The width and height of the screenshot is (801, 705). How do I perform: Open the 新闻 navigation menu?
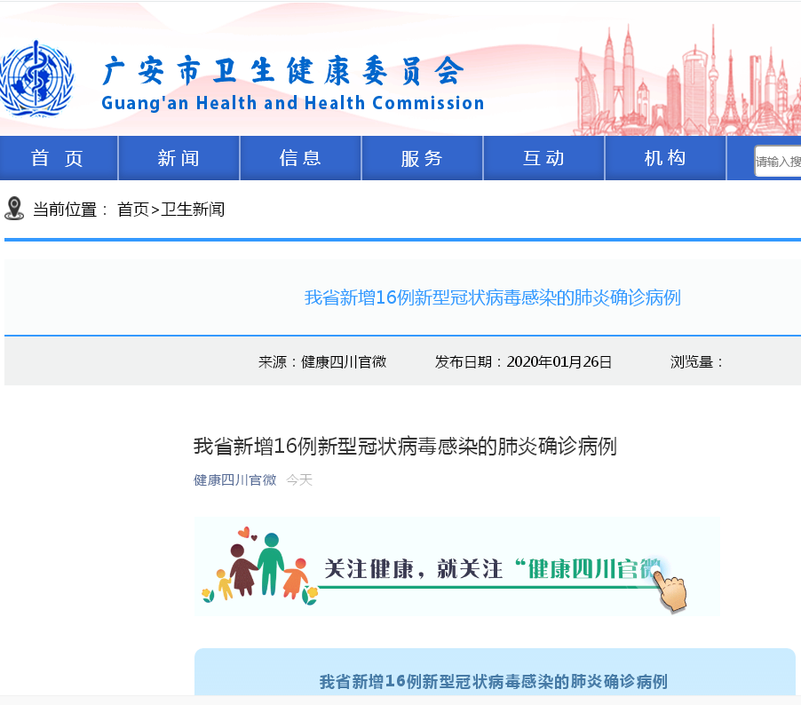[178, 158]
